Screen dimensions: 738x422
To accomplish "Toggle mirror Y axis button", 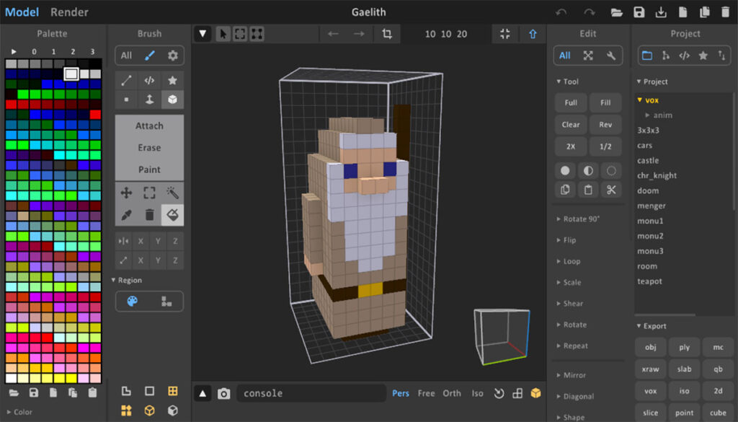I will coord(158,241).
